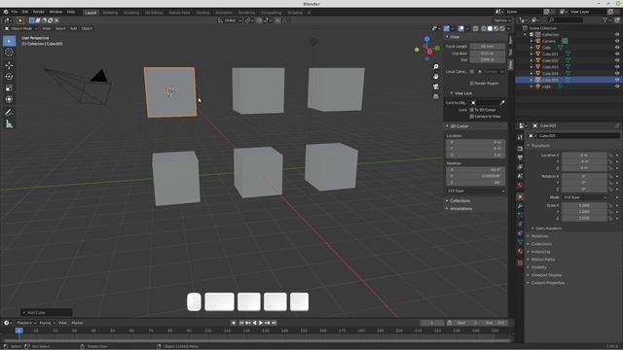Hide Light via its eye icon
This screenshot has width=623, height=350.
(617, 87)
